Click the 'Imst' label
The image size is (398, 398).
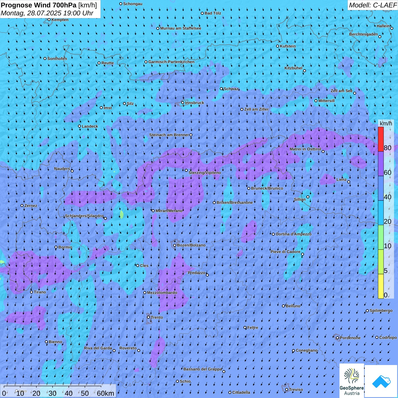click(108, 108)
